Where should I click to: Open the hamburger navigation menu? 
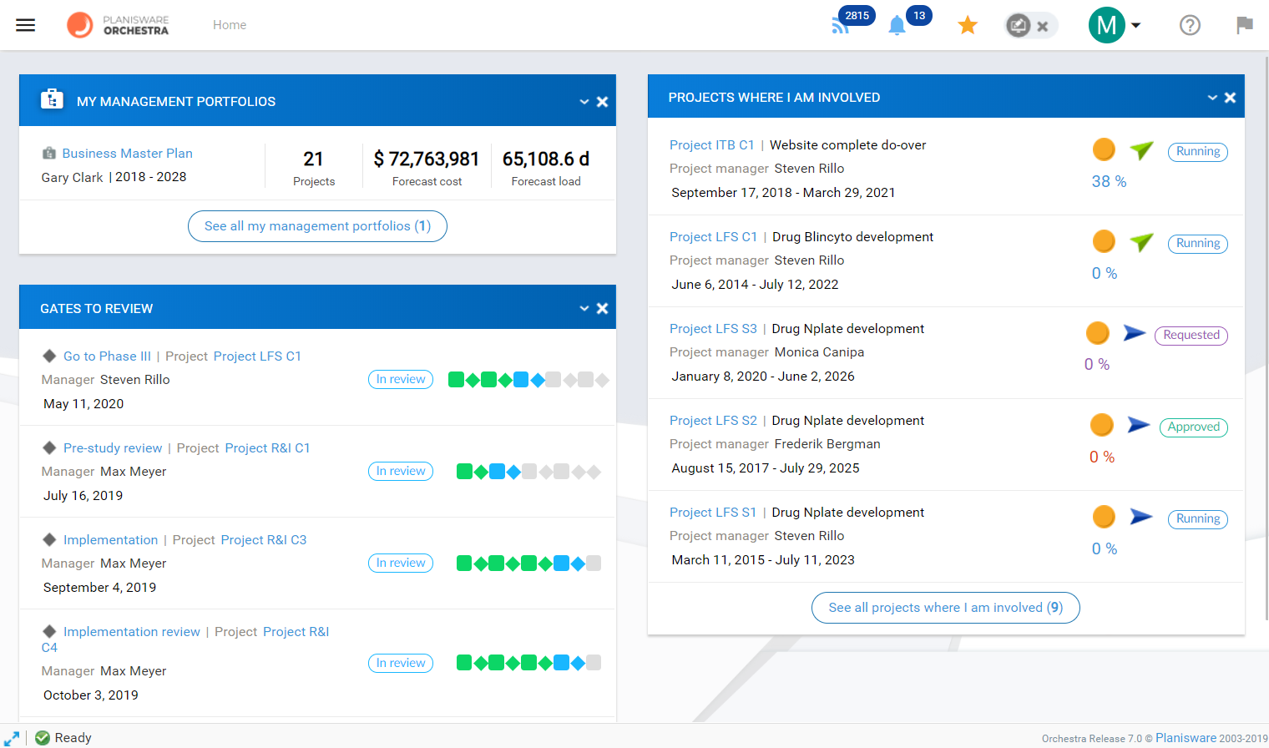25,24
